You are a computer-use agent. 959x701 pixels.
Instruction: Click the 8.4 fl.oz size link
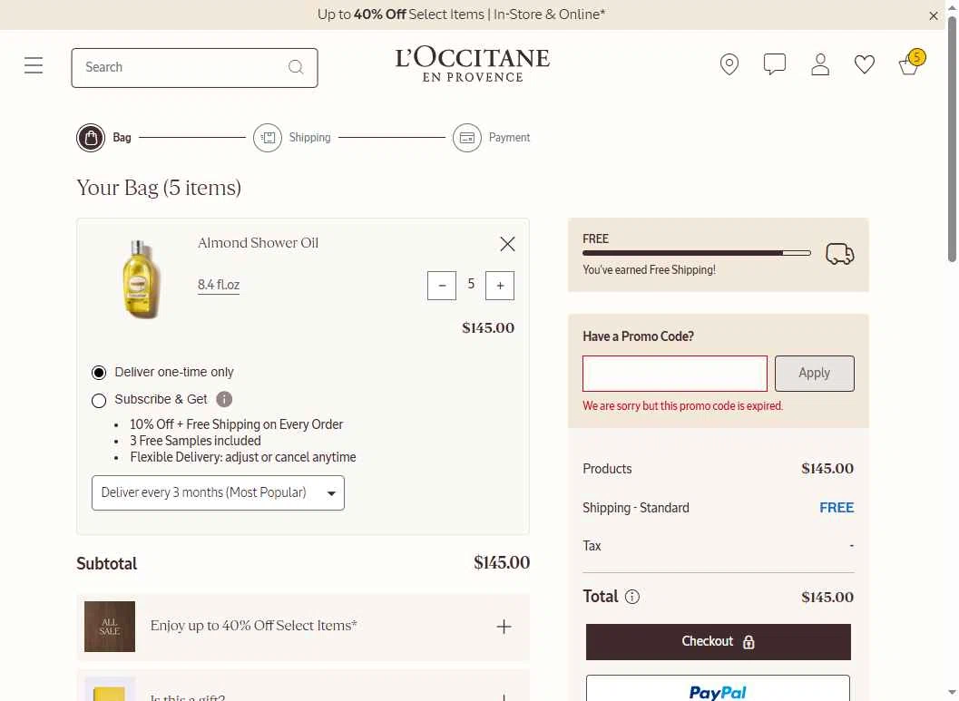click(x=219, y=285)
